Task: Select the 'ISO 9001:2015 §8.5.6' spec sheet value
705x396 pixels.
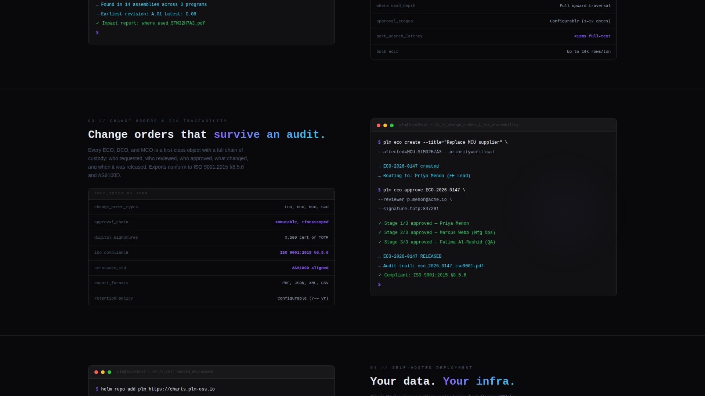Action: click(x=304, y=253)
